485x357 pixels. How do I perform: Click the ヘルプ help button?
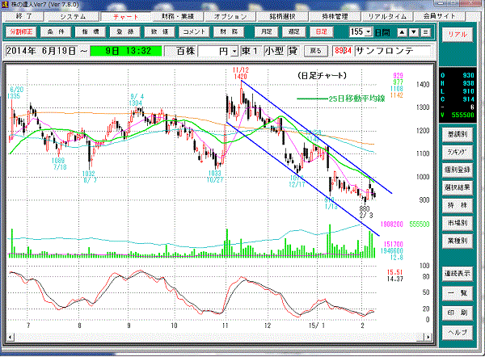point(458,332)
